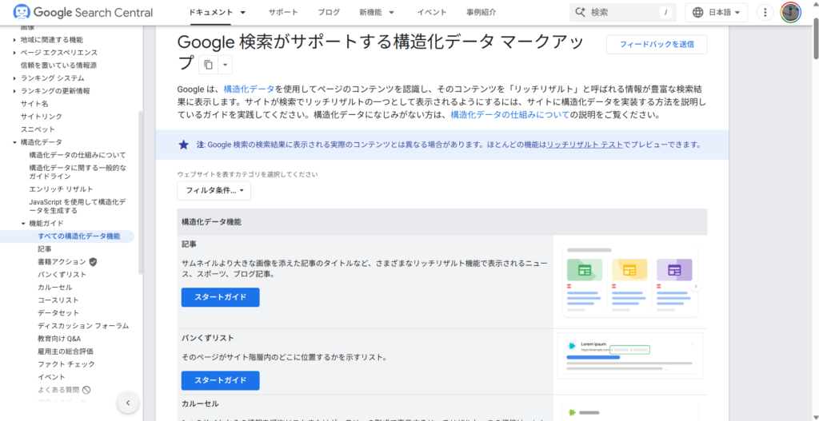Go to the ブログ tab
The image size is (819, 421).
click(329, 12)
